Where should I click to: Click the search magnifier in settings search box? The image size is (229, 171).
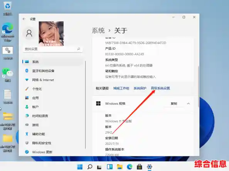(x=78, y=49)
